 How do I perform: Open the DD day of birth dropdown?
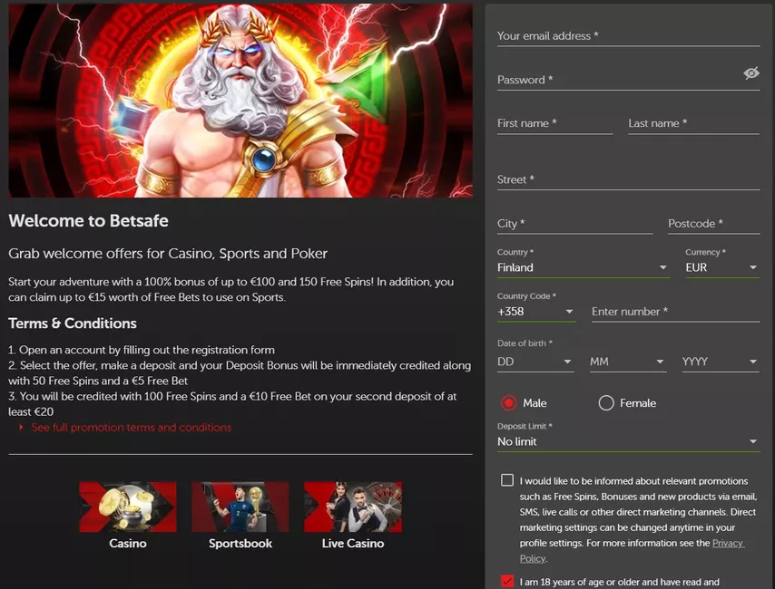tap(535, 362)
